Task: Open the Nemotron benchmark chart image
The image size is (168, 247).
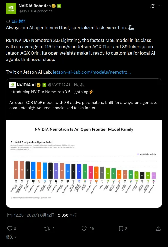Action: coord(84,164)
